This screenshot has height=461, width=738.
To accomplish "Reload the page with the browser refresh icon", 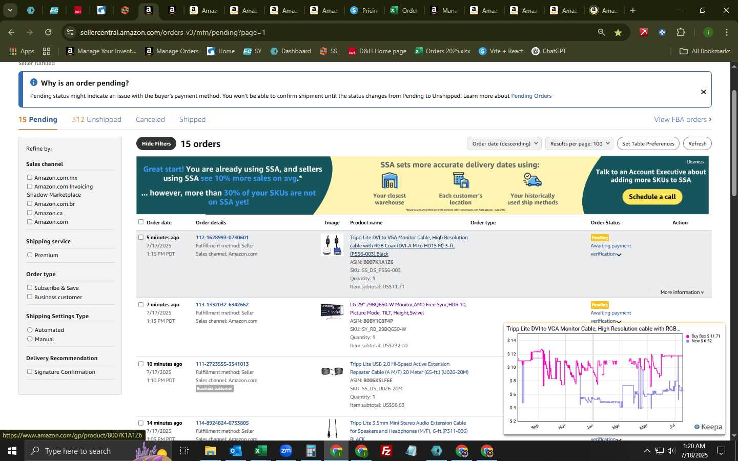I will (x=48, y=32).
